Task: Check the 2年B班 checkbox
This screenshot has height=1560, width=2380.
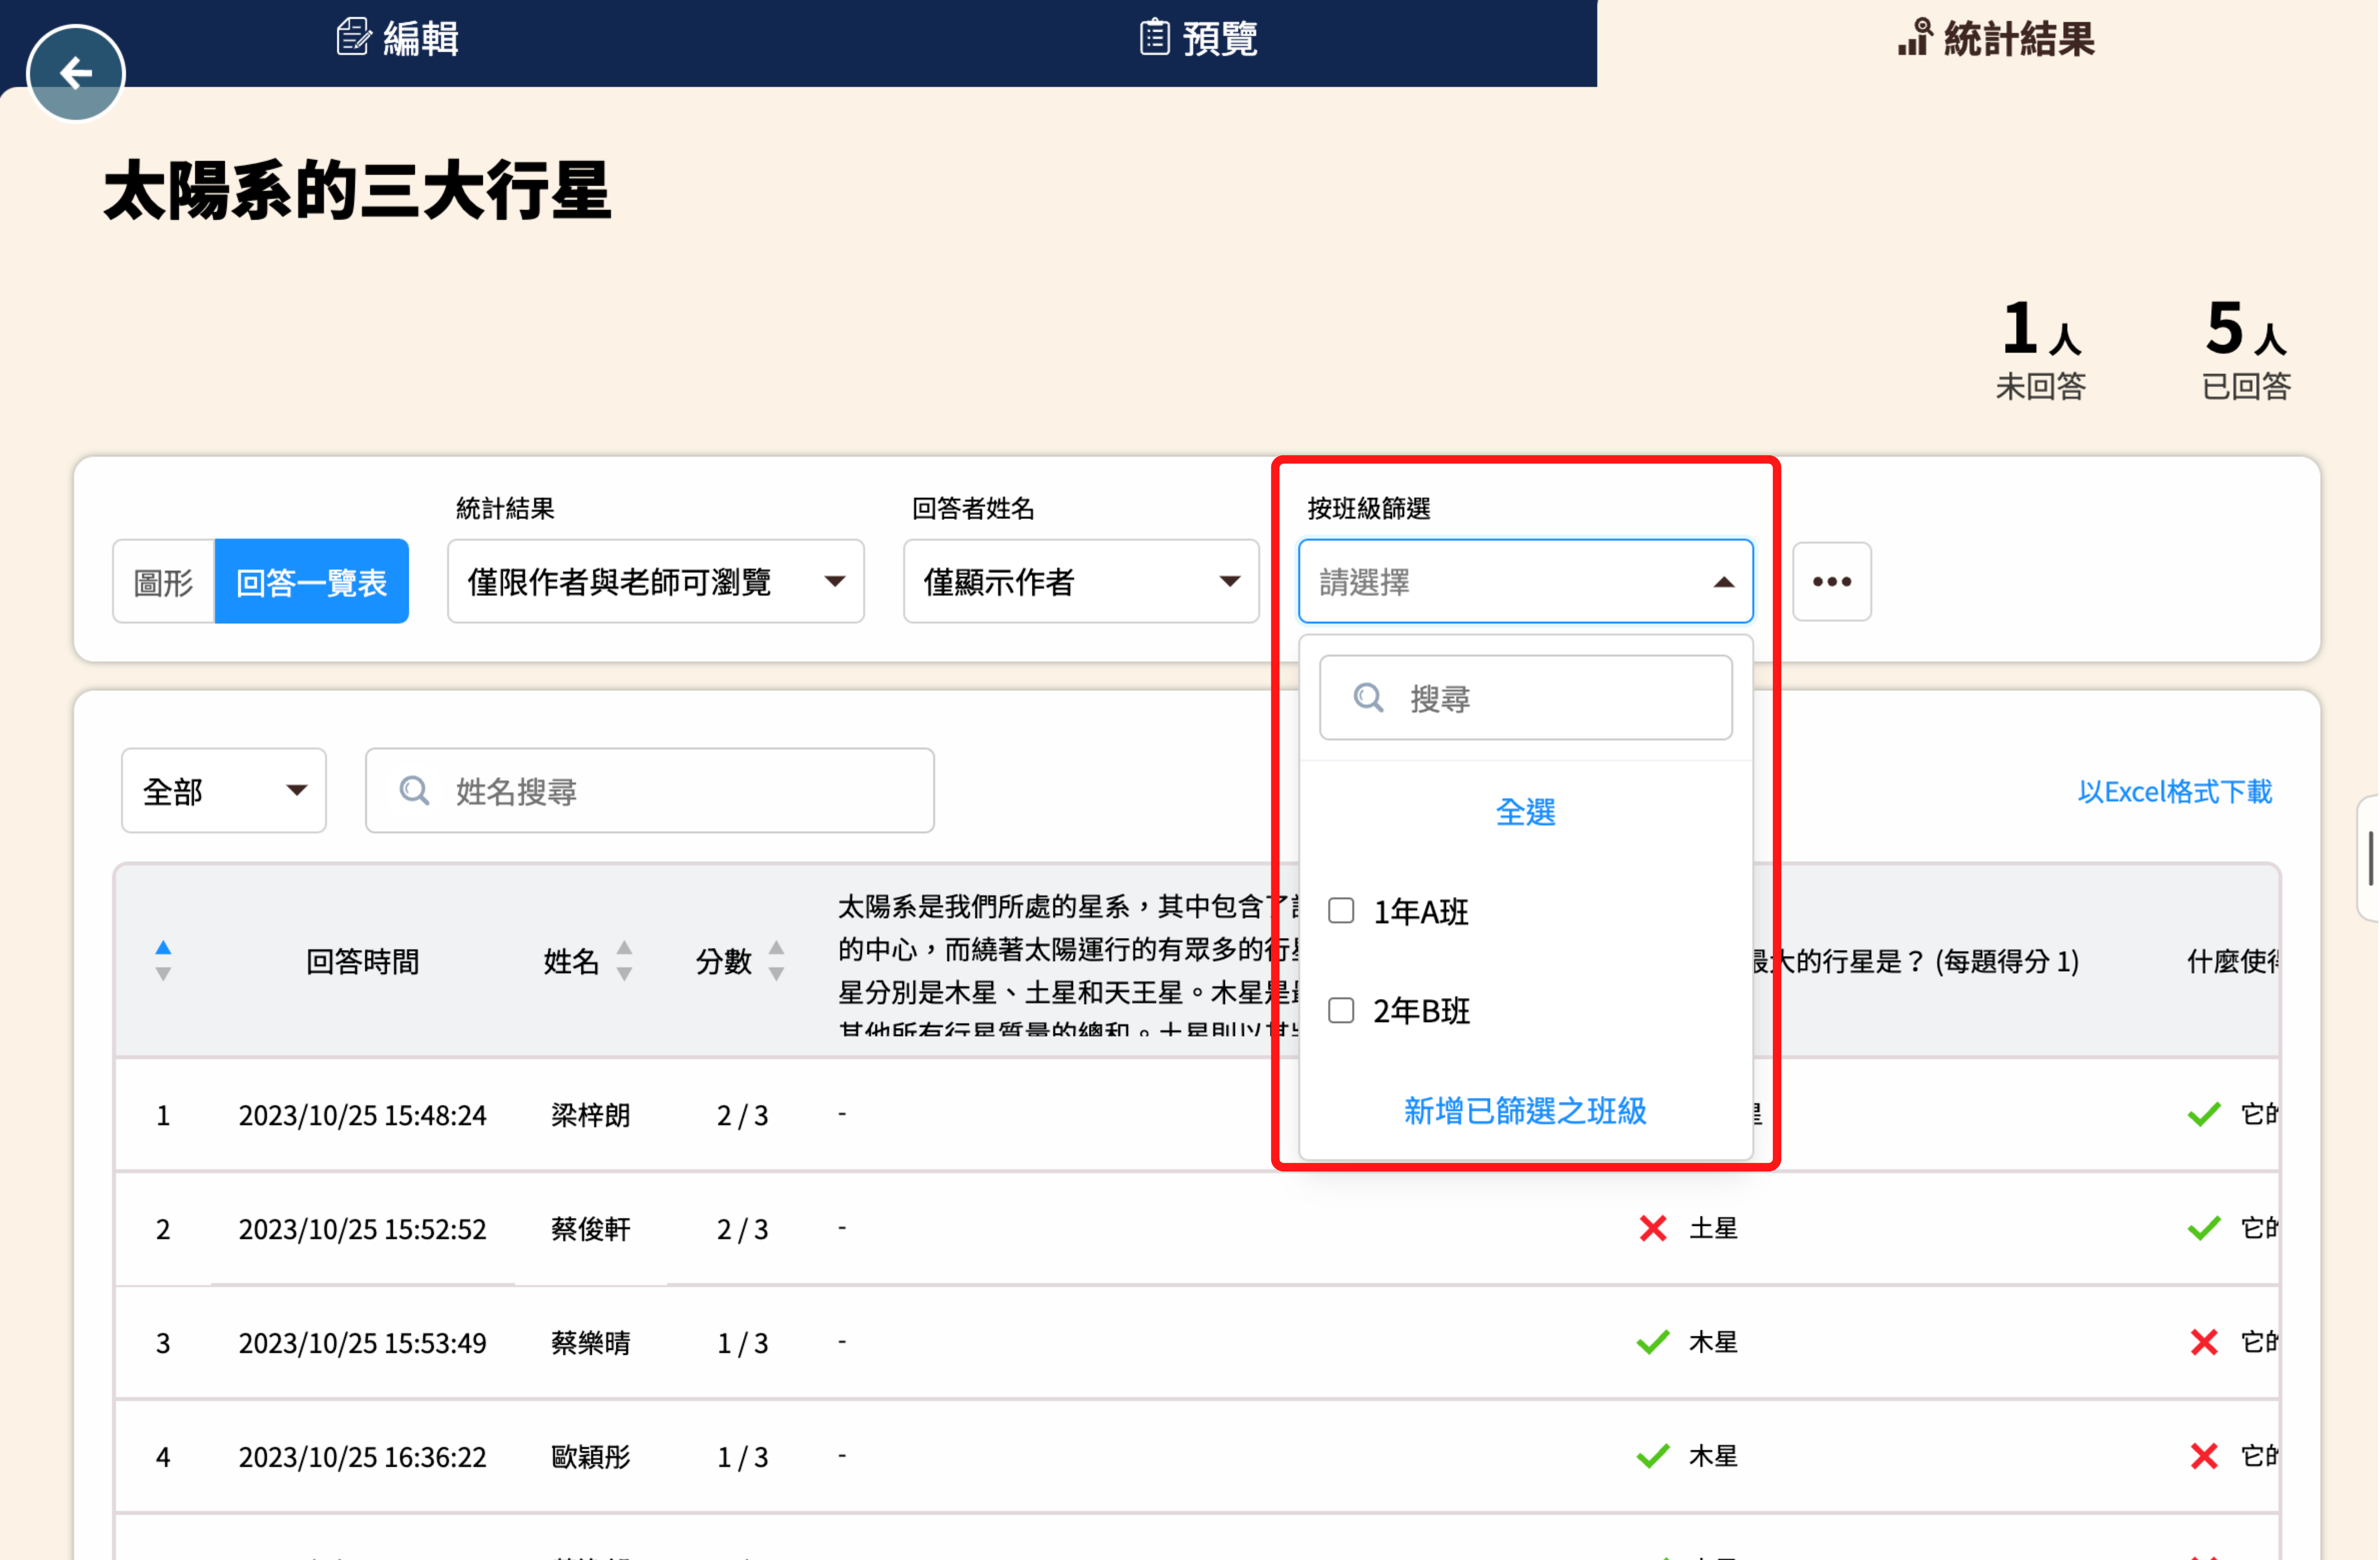Action: (1341, 1010)
